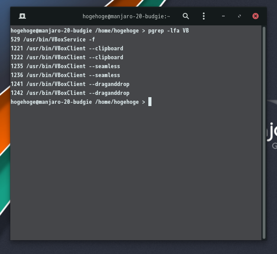This screenshot has height=254, width=277.
Task: Click the line with PID 1241 draganddrop
Action: 70,84
